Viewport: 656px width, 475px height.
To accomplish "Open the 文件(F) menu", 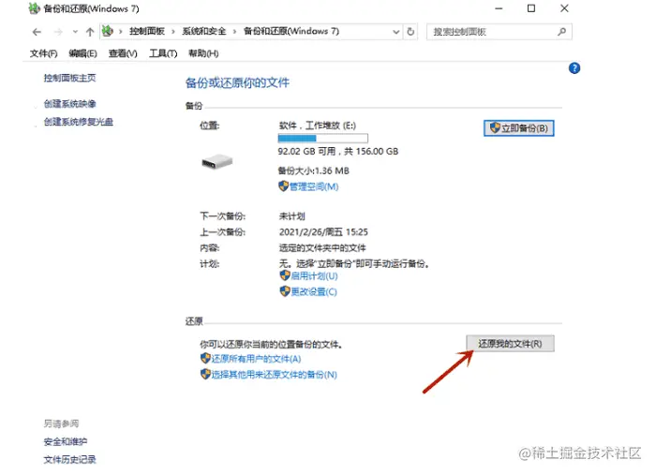I will [x=43, y=53].
